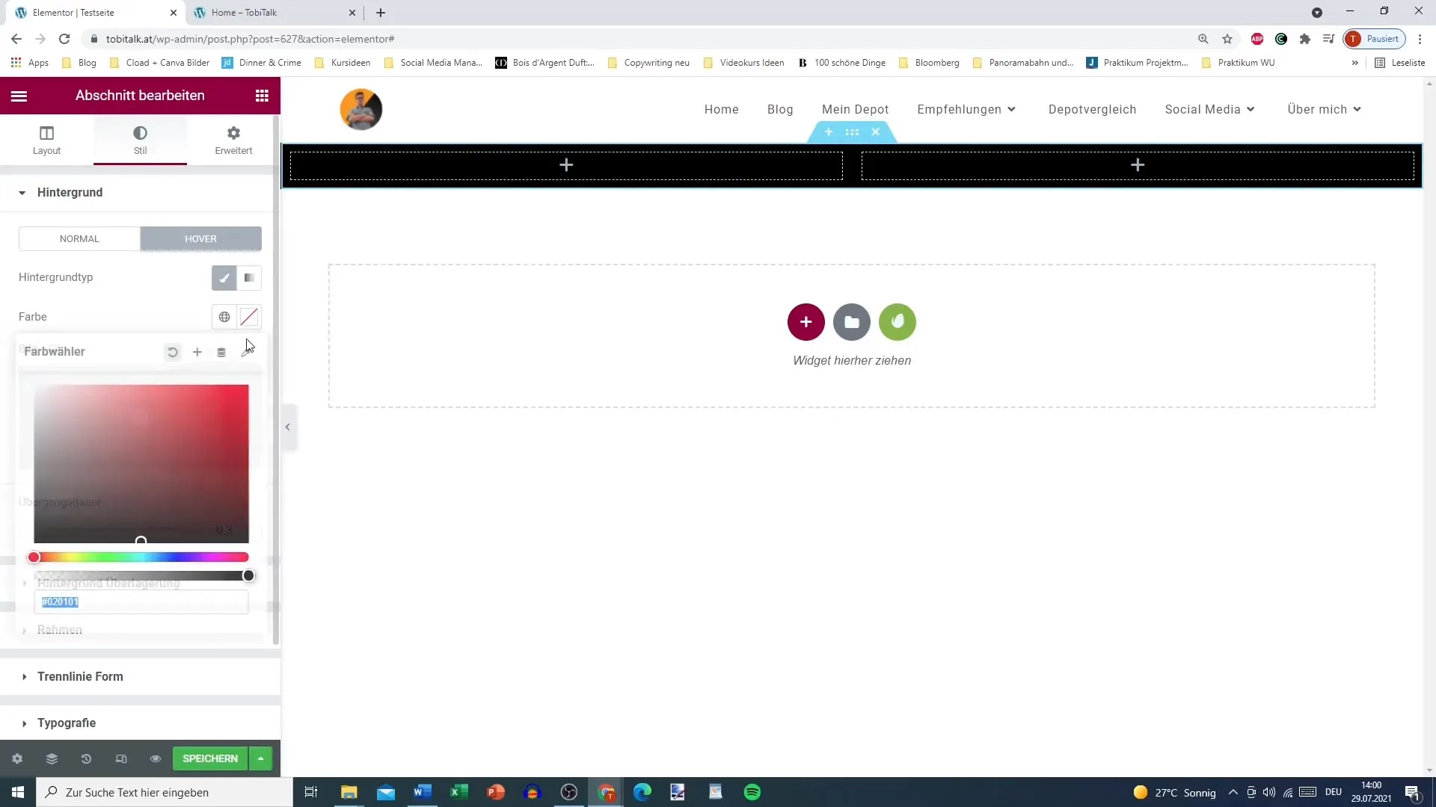Viewport: 1436px width, 807px height.
Task: Add a new section with red plus
Action: 806,322
